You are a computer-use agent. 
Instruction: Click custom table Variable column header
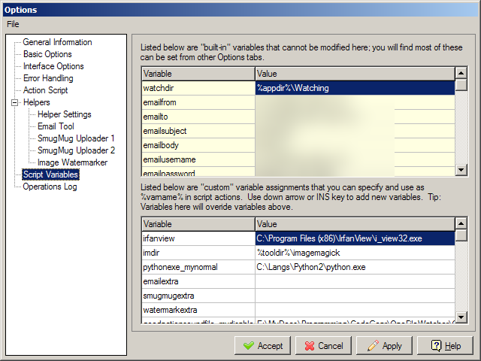pyautogui.click(x=198, y=224)
